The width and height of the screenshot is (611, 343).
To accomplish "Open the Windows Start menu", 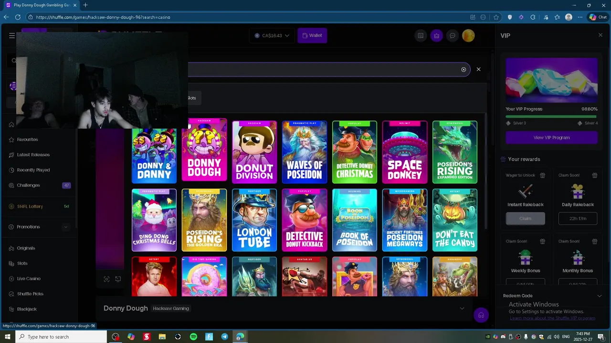I will (x=7, y=337).
